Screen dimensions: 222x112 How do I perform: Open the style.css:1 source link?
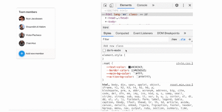(x=184, y=63)
